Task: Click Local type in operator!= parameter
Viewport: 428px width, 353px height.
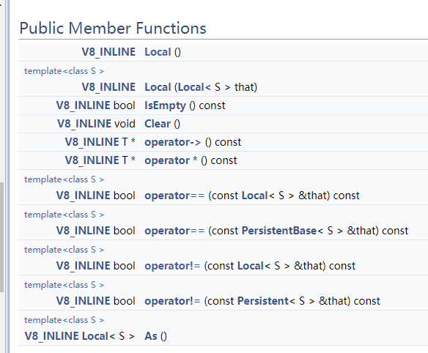Action: click(x=251, y=266)
